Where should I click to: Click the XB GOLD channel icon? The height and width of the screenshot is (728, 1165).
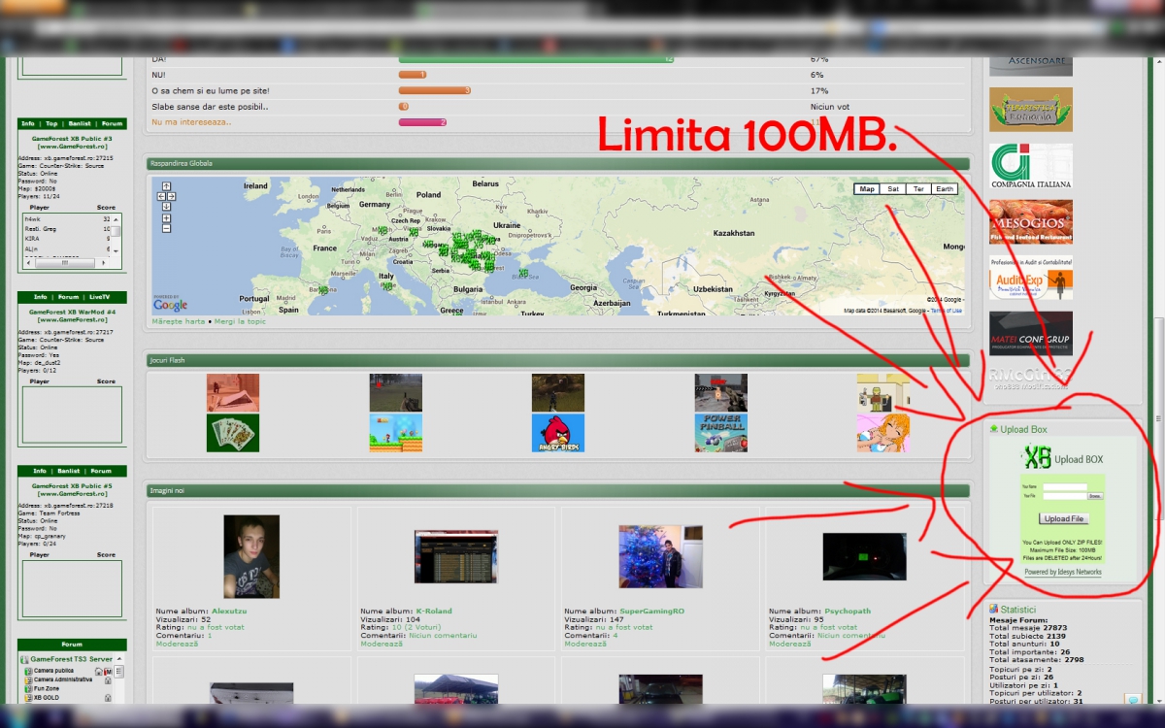[28, 697]
